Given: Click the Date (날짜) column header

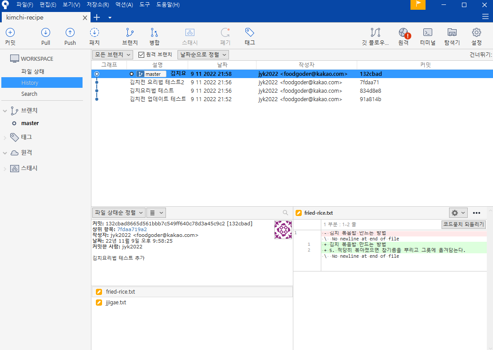Looking at the screenshot, I should (222, 65).
